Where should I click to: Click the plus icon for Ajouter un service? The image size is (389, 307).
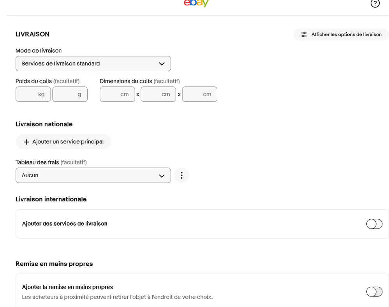click(26, 142)
